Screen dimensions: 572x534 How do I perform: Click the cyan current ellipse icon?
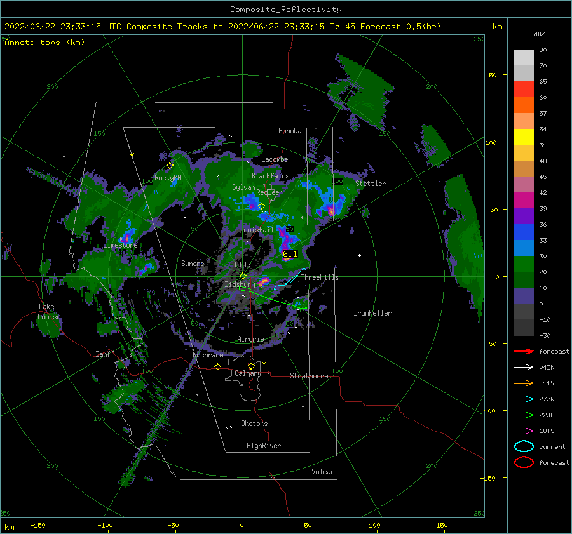524,446
